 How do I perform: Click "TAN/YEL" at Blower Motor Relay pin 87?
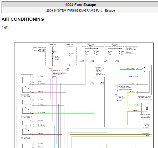pyautogui.click(x=132, y=92)
